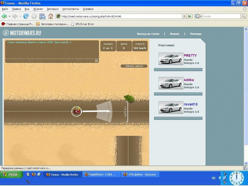Open the Пуск start button
Image resolution: width=248 pixels, height=186 pixels.
[x=11, y=175]
